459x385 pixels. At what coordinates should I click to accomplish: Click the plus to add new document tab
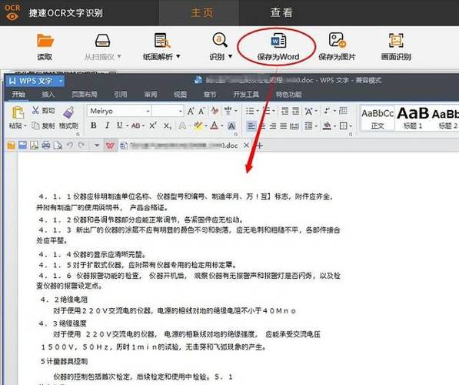click(x=260, y=145)
